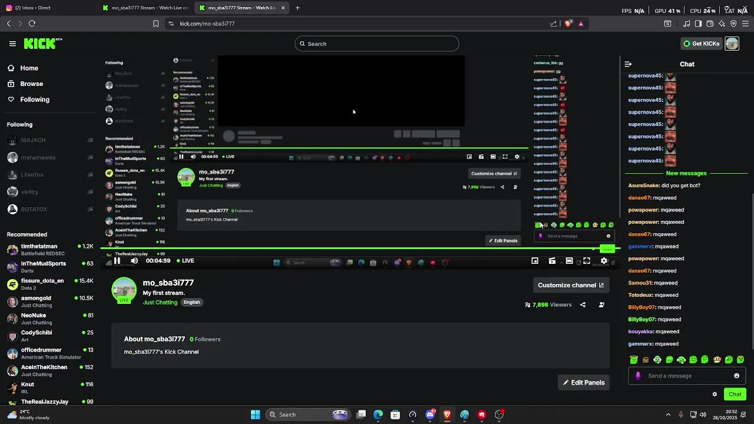Click the Just Chatting category link
Image resolution: width=754 pixels, height=424 pixels.
click(160, 302)
